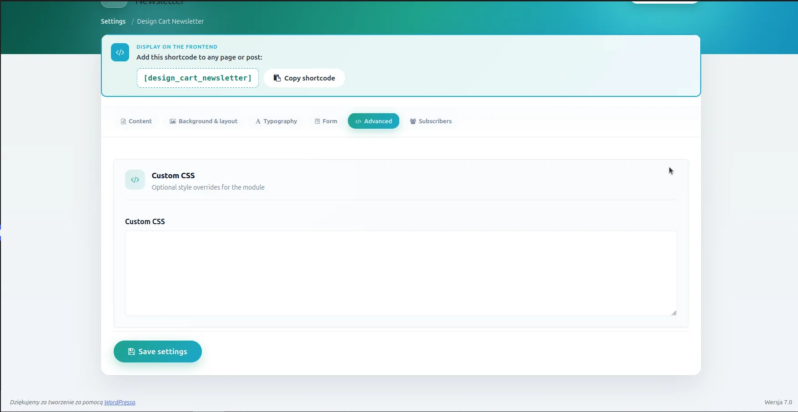The height and width of the screenshot is (412, 798).
Task: Click the resize handle of the CSS textarea
Action: 674,313
